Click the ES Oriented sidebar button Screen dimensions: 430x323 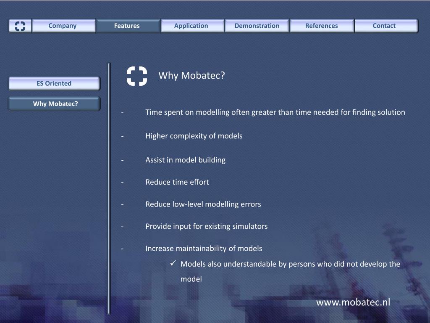coord(54,83)
